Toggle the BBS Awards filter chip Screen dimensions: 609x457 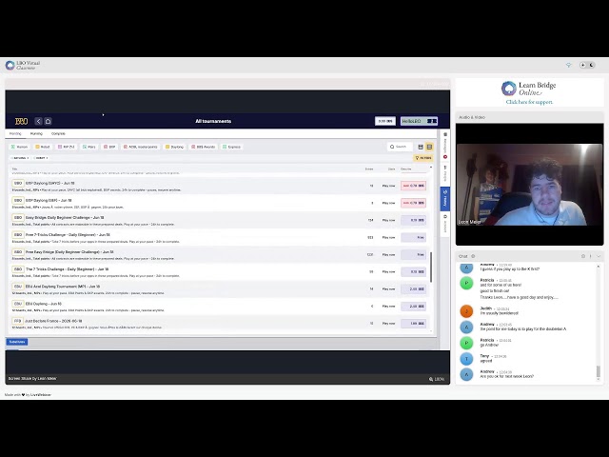[203, 147]
